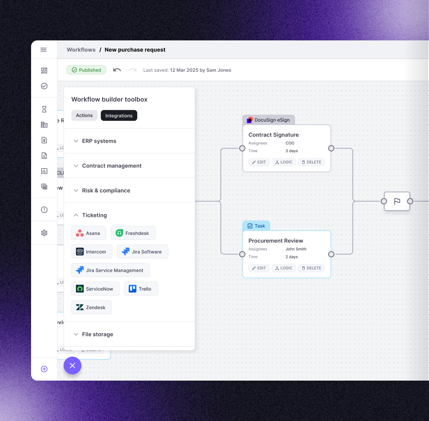The height and width of the screenshot is (421, 429).
Task: Open the plain document icon in sidebar
Action: [x=44, y=156]
